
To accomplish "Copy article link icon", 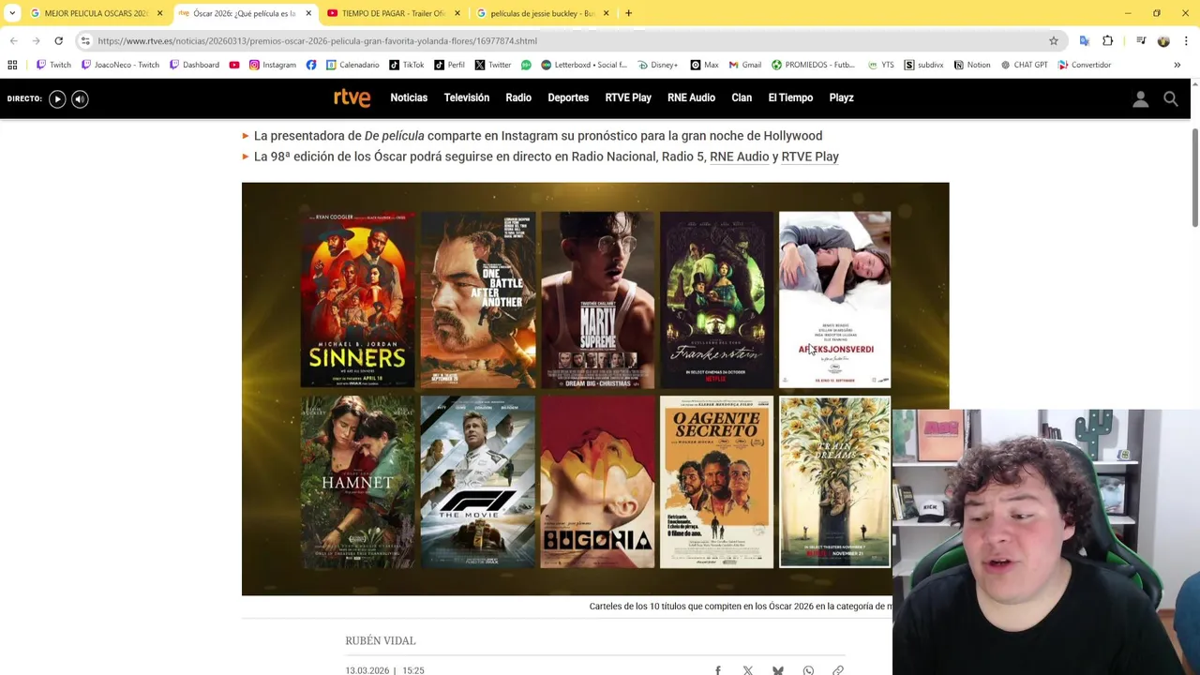I will 838,670.
